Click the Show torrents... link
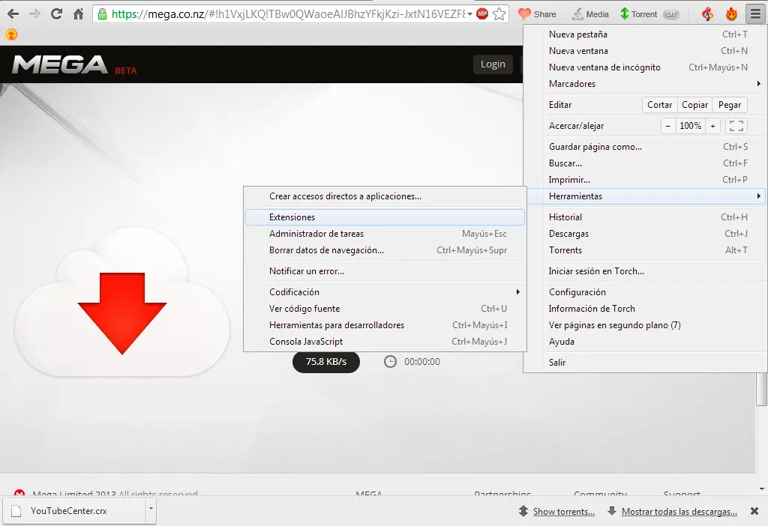 coord(564,511)
